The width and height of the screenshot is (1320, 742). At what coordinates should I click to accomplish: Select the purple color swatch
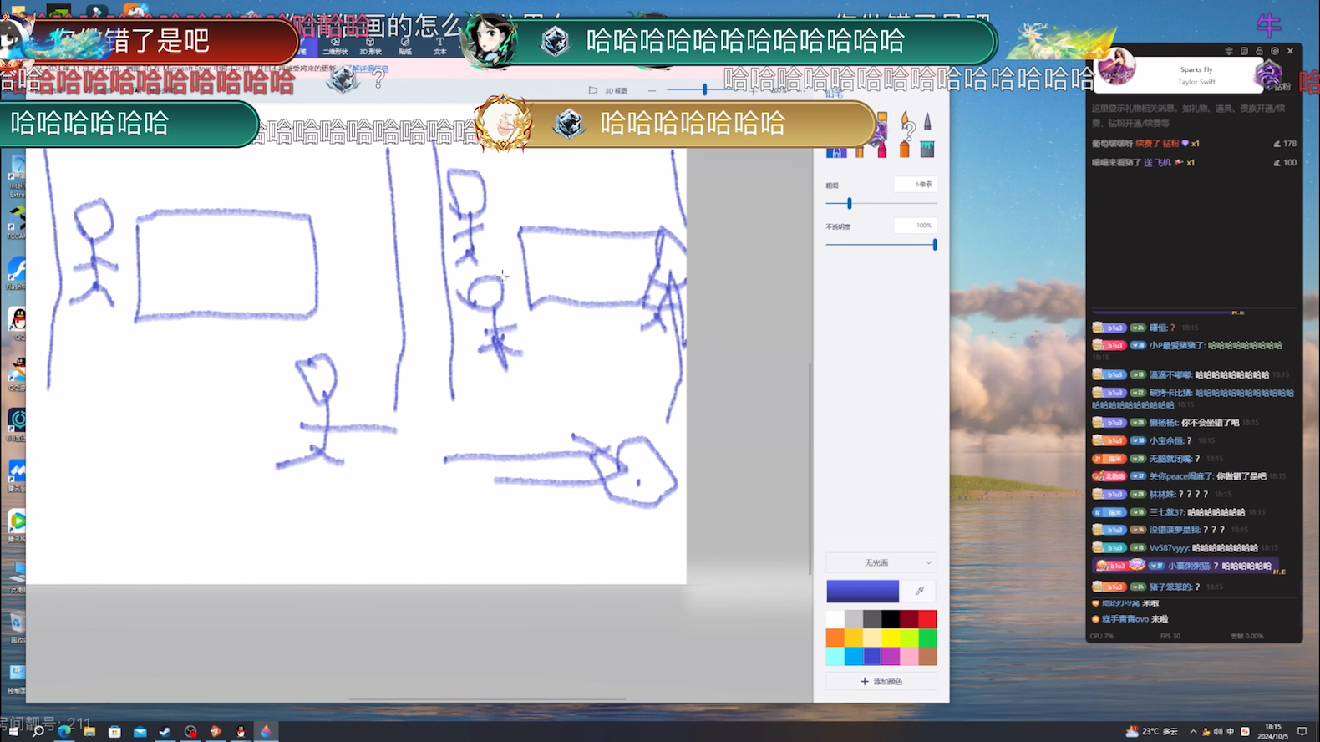tap(891, 657)
